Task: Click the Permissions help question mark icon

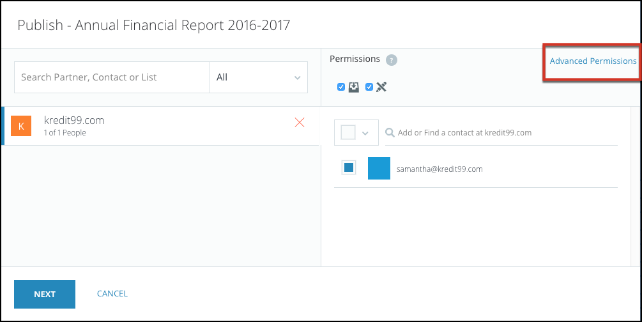Action: pos(392,60)
